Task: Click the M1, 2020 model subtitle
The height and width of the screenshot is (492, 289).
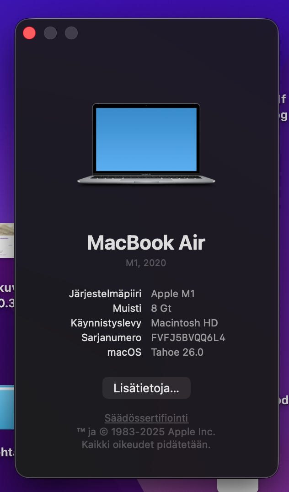Action: coord(146,262)
